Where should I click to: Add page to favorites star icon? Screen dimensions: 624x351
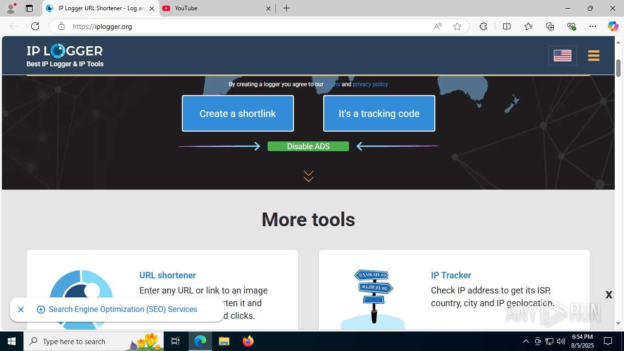(457, 26)
